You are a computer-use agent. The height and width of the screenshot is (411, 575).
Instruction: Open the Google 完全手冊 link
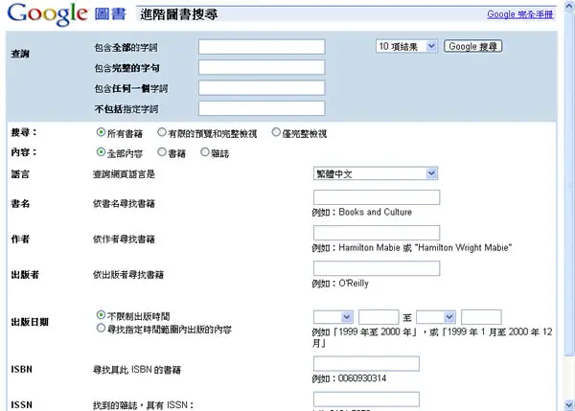coord(520,14)
